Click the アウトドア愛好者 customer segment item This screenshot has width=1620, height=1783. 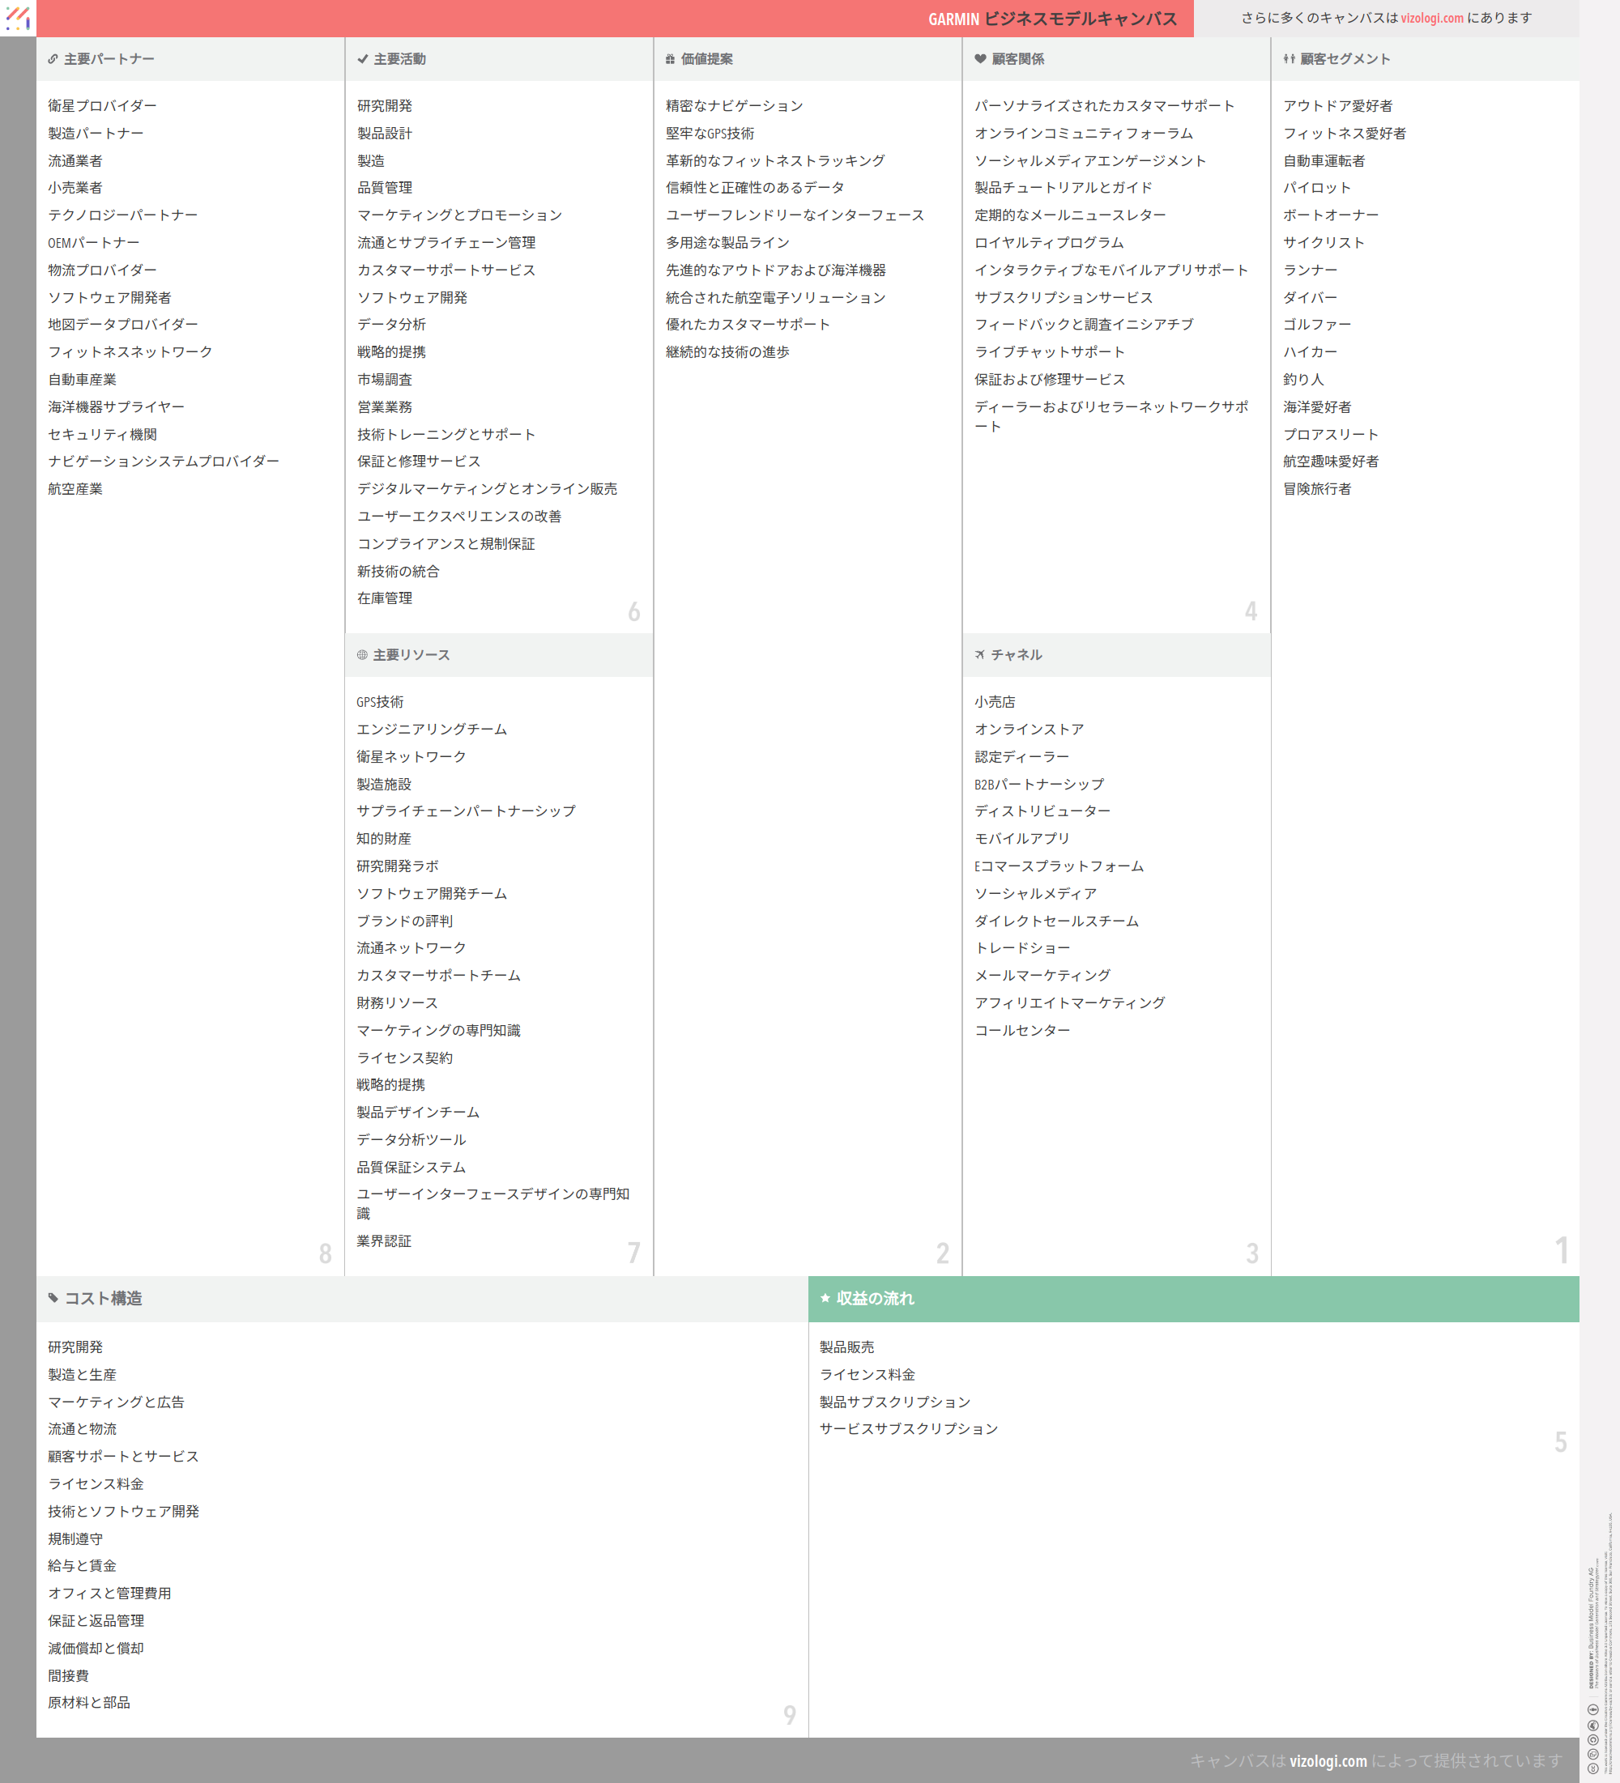pyautogui.click(x=1336, y=106)
